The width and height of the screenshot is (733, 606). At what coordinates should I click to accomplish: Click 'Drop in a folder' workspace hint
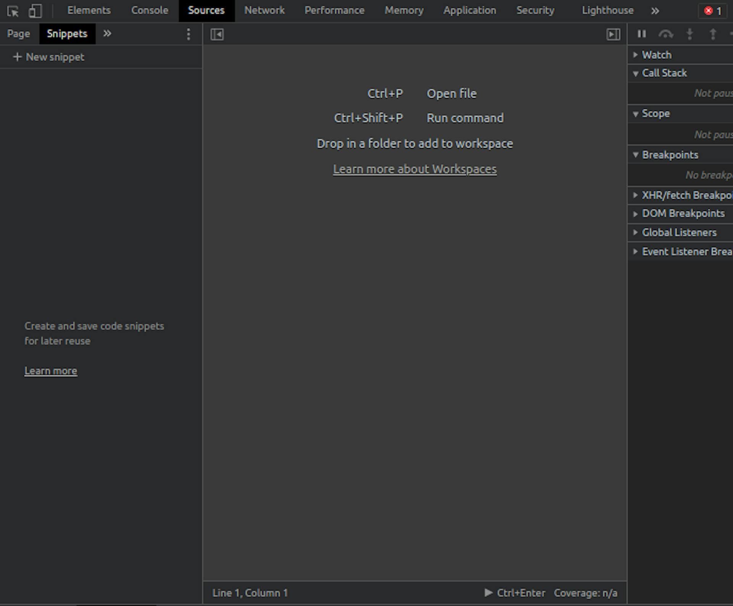(415, 144)
